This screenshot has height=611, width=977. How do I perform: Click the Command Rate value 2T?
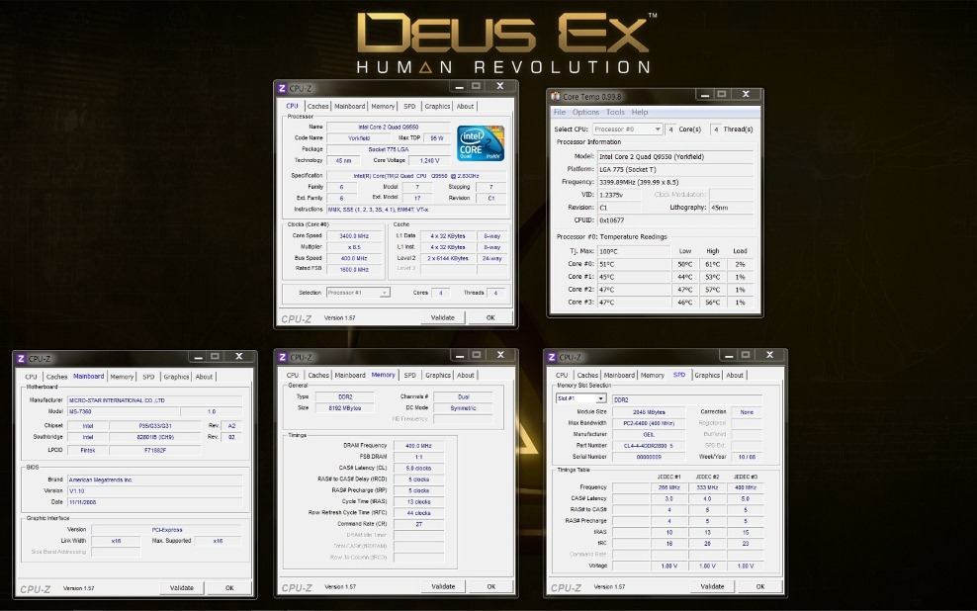(418, 524)
